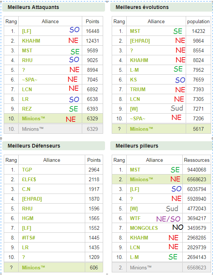Screen dimensions: 213x275
Task: Open MST alliance in Meilleures évolutions
Action: tap(135, 31)
